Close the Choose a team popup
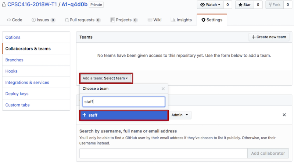The height and width of the screenshot is (164, 294). [x=163, y=89]
